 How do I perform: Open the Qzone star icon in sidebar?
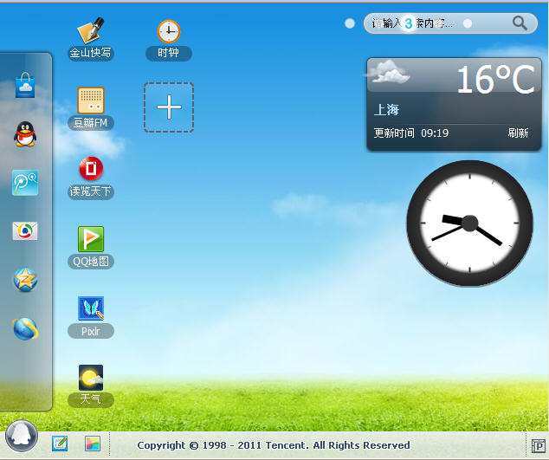point(25,280)
